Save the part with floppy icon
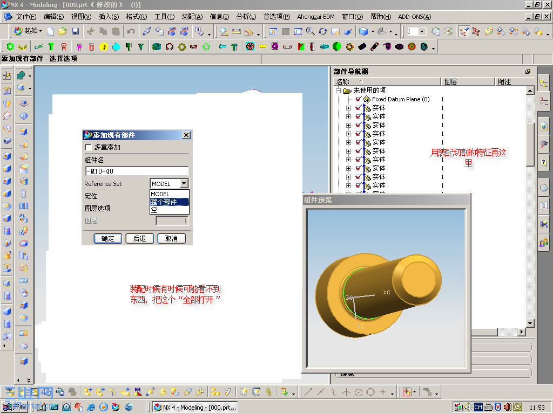This screenshot has height=414, width=553. 75,31
